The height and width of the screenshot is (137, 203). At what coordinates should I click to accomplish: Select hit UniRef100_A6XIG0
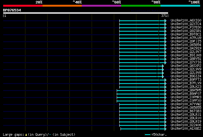pos(186,21)
